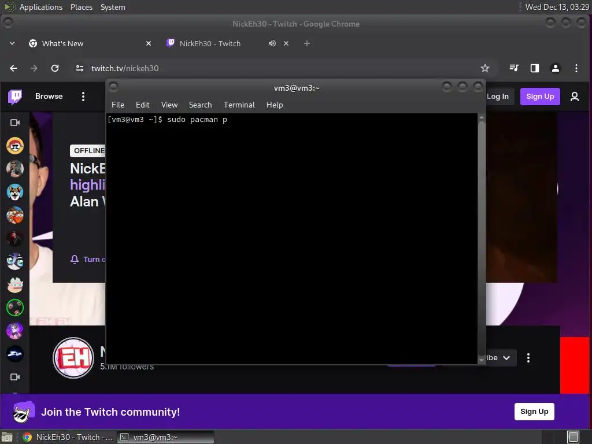The width and height of the screenshot is (592, 444).
Task: Mute the NickEh30 tab audio icon
Action: (x=272, y=43)
